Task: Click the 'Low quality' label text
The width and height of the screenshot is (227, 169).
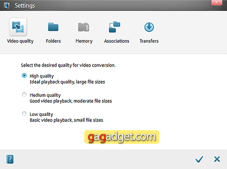Action: (41, 115)
